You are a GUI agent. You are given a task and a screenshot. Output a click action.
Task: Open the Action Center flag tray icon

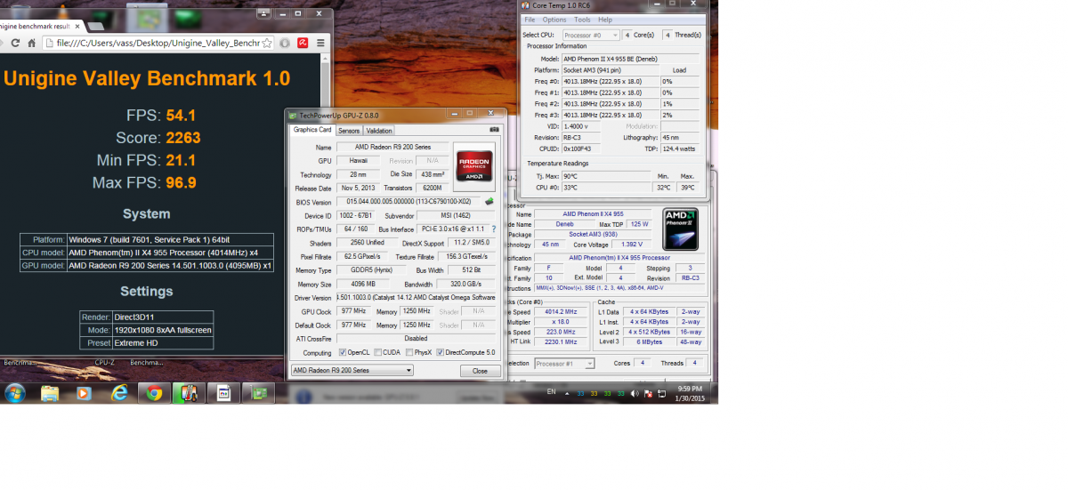[x=649, y=394]
